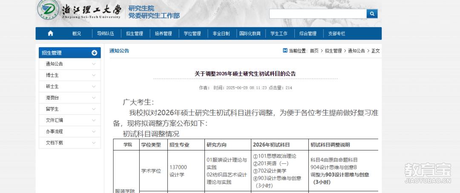Click the 招生管理 breadcrumb link
The height and width of the screenshot is (193, 460).
[333, 51]
